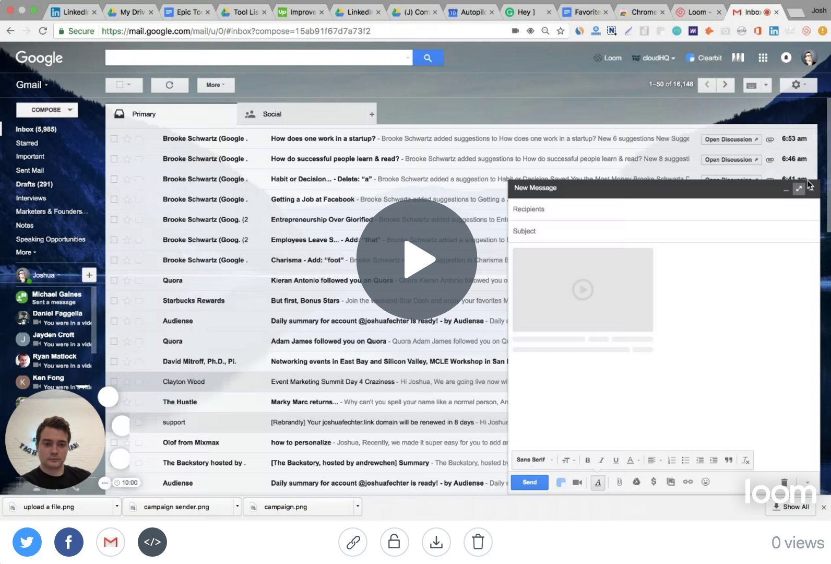Image resolution: width=831 pixels, height=564 pixels.
Task: Open cloudHQ dropdown menu
Action: click(654, 58)
